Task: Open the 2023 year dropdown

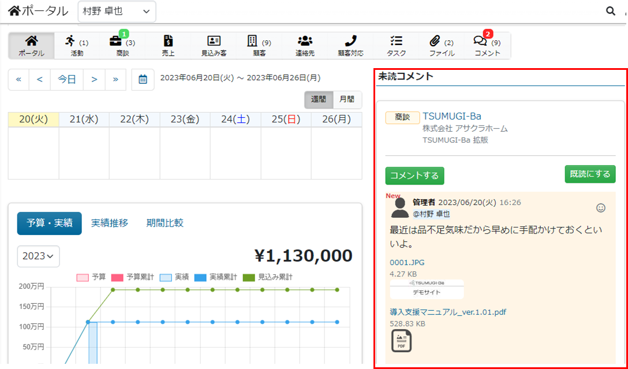Action: coord(39,256)
